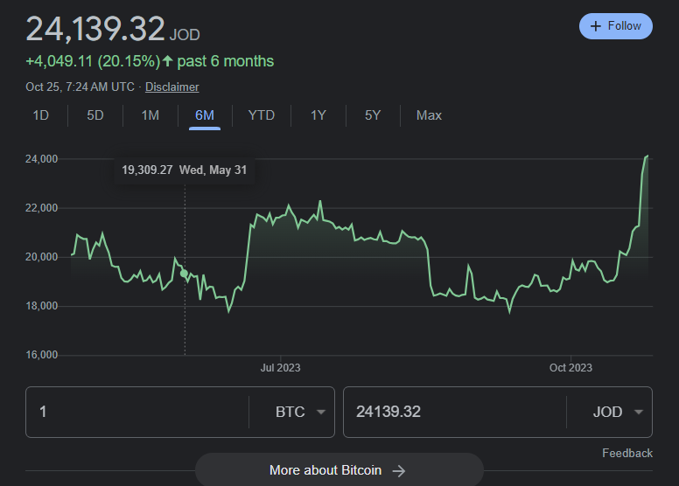This screenshot has height=486, width=679.
Task: Click the 22,000 y-axis label
Action: pyautogui.click(x=42, y=208)
